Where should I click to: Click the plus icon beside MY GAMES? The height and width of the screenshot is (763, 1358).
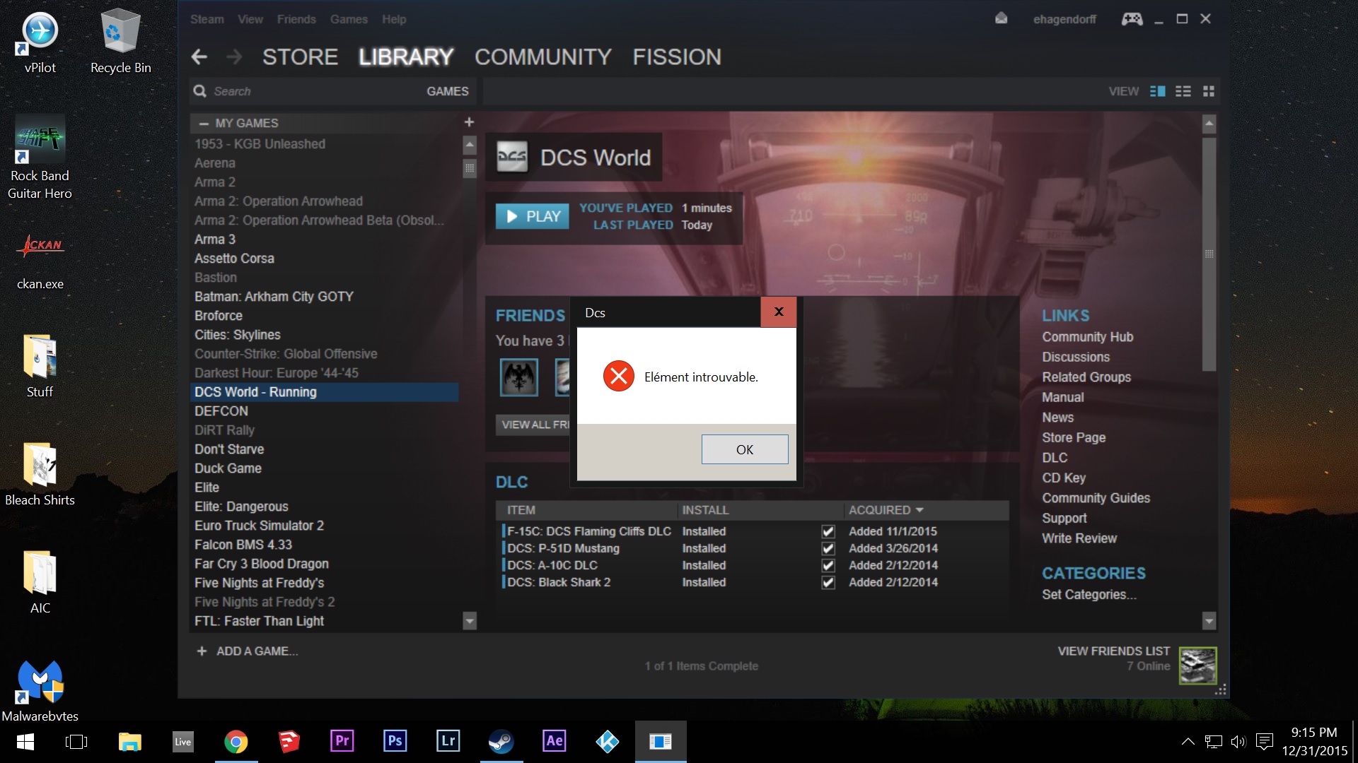click(x=469, y=122)
